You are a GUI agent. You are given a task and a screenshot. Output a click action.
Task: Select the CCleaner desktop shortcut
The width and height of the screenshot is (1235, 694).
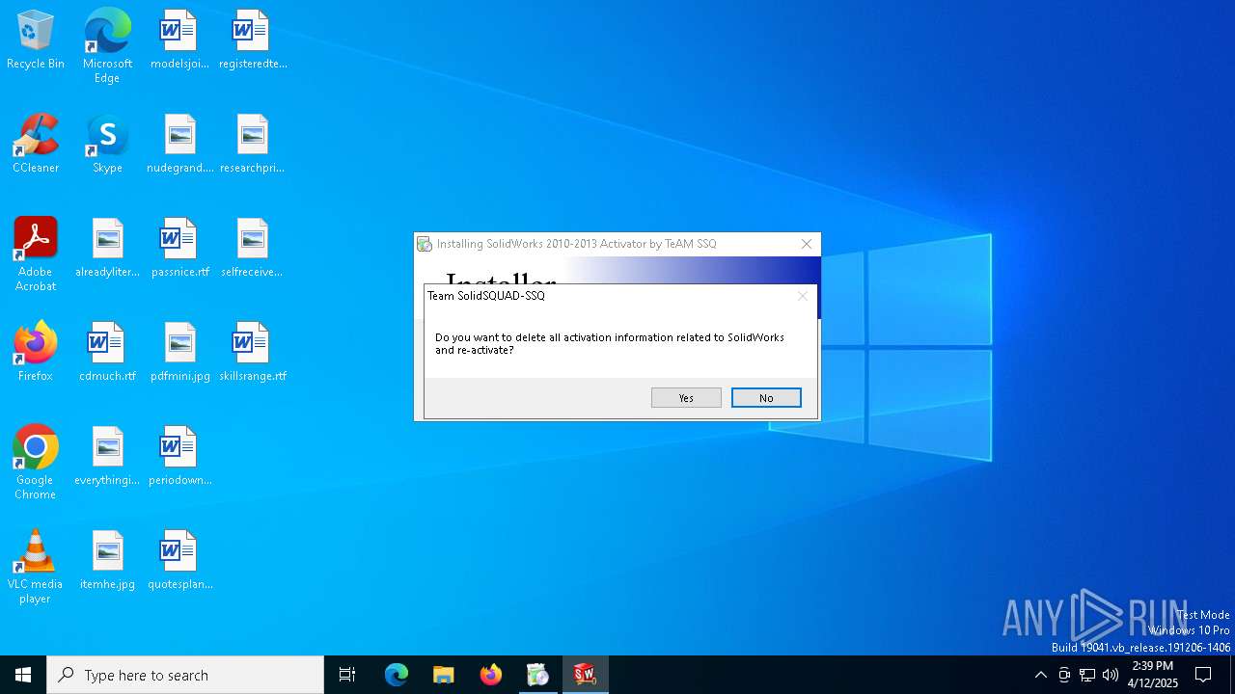36,145
